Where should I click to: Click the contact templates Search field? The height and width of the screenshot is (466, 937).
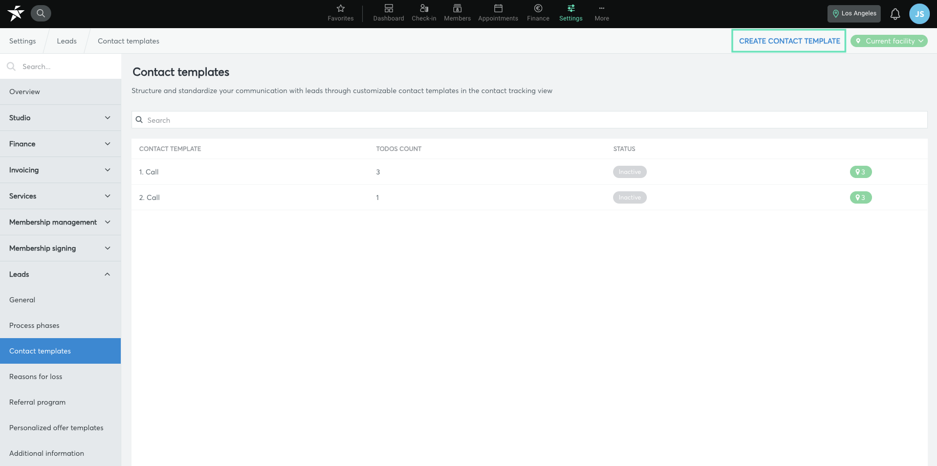coord(529,120)
